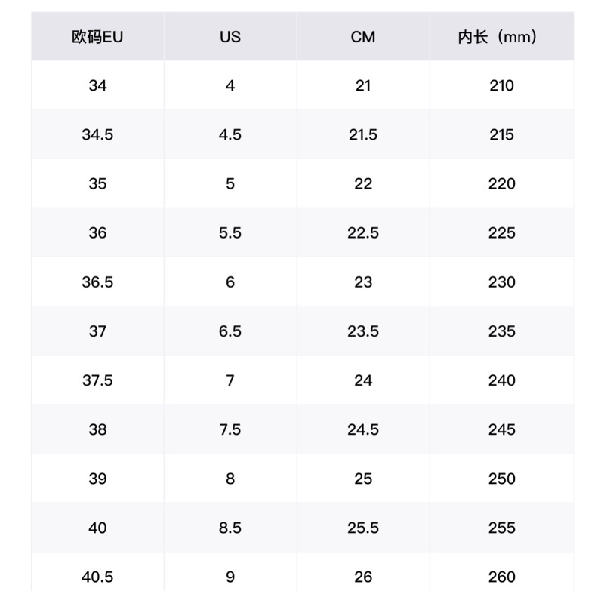Screen dimensions: 604x591
Task: Click EU size 34 cell
Action: [x=97, y=85]
